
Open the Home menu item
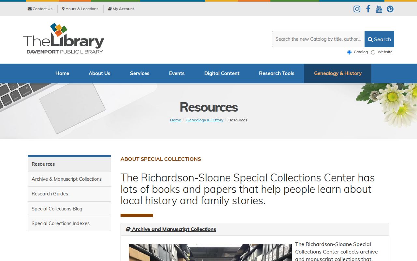(x=62, y=73)
